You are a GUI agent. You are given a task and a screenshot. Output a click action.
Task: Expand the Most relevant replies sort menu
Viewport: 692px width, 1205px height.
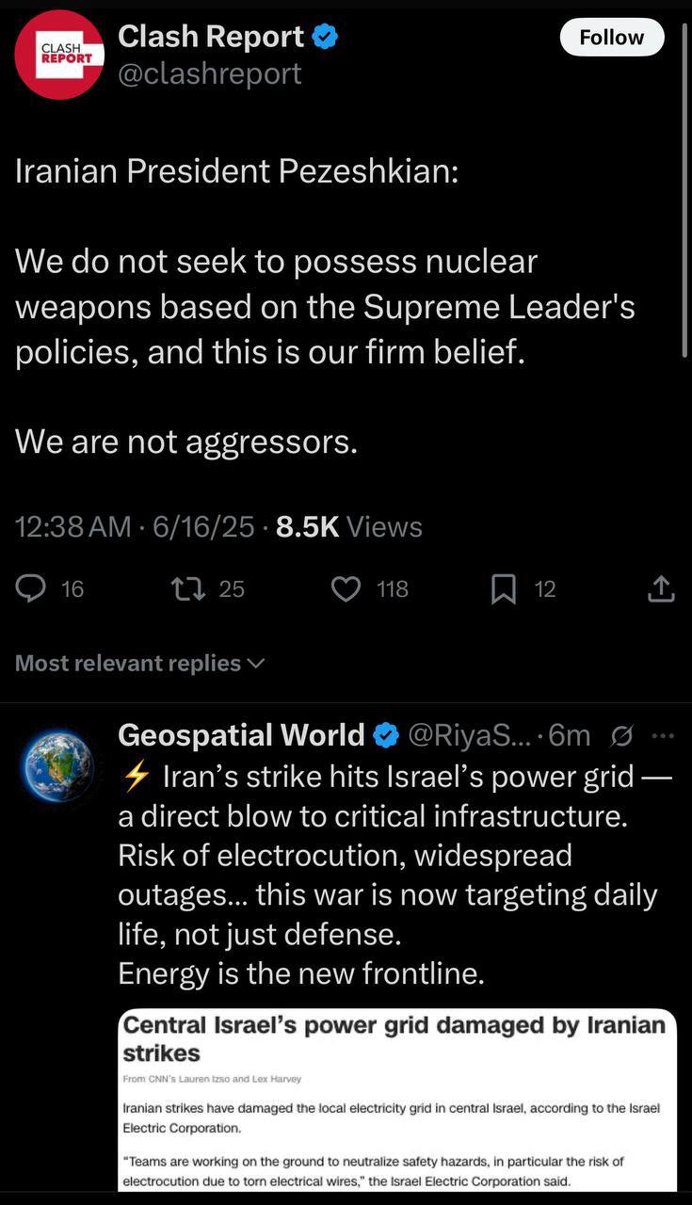(139, 664)
